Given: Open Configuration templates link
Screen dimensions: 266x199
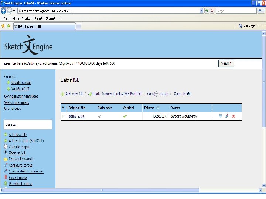Looking at the screenshot, I should click(x=21, y=96).
